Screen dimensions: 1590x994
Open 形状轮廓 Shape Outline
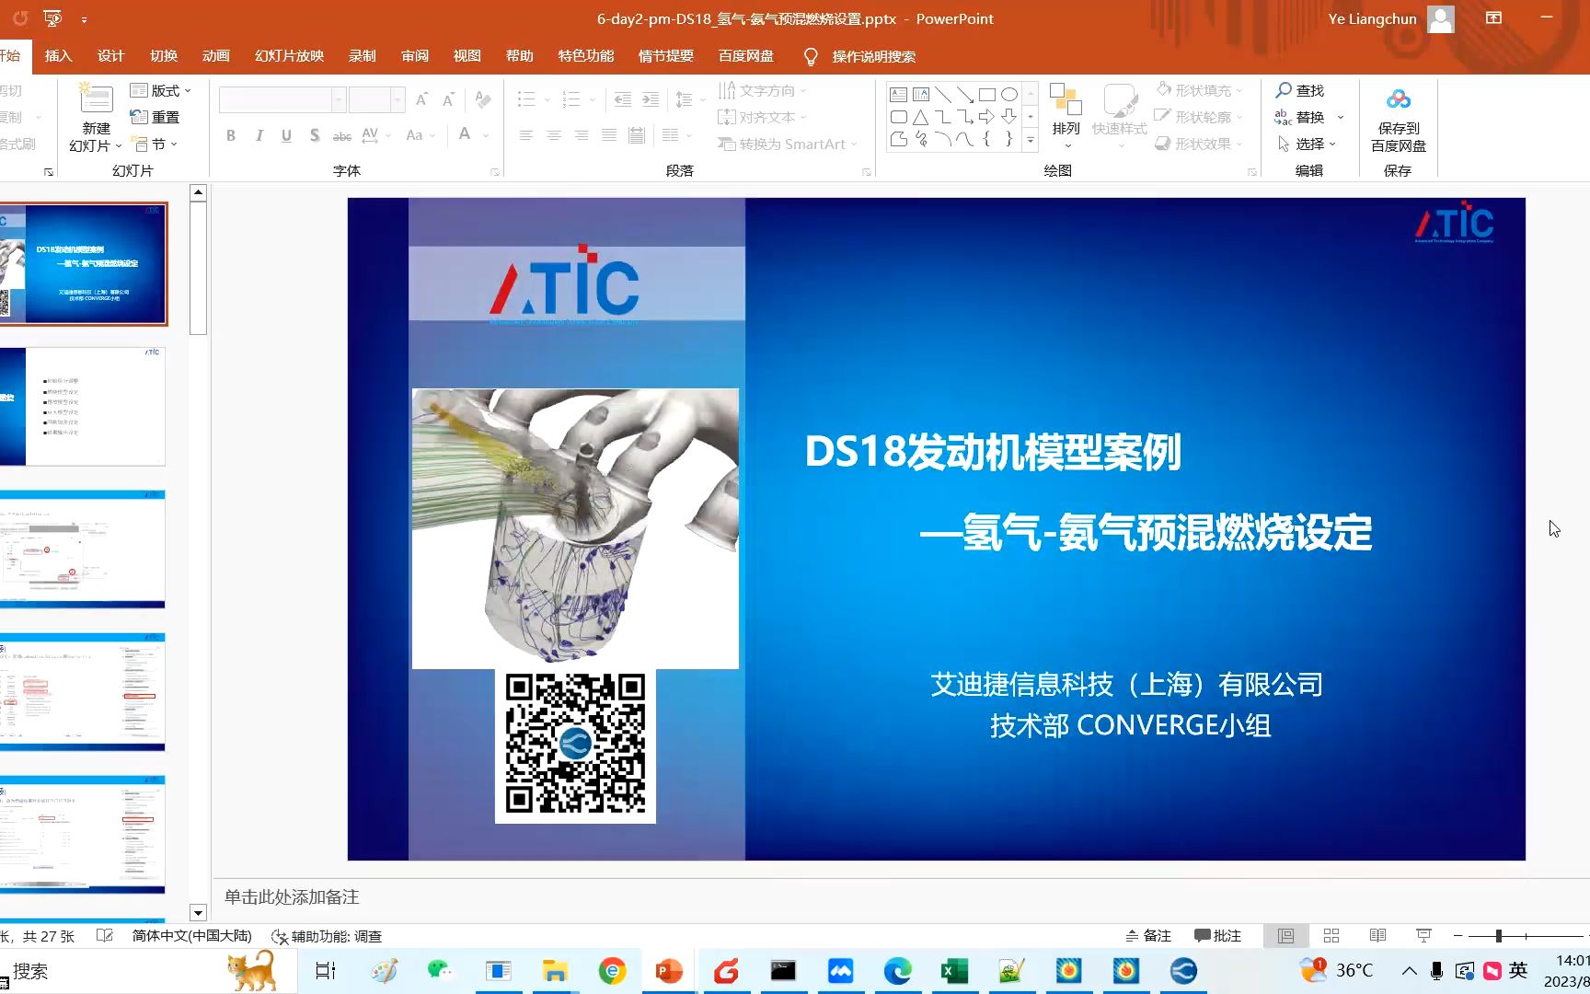tap(1199, 117)
